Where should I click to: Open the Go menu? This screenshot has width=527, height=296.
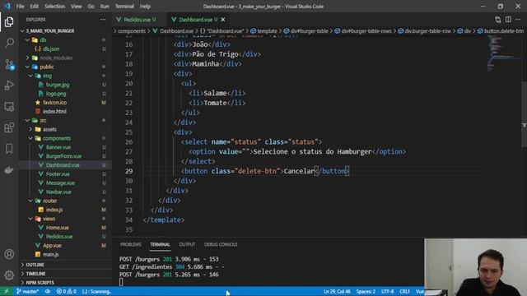click(x=91, y=7)
